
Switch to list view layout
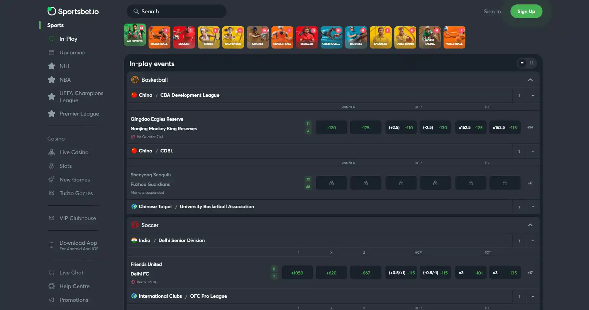tap(522, 63)
